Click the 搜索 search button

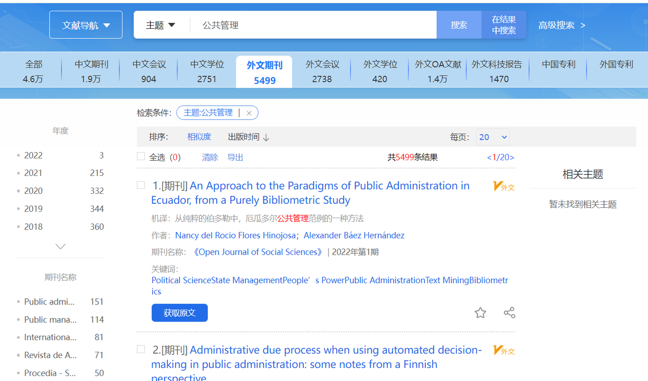pos(459,25)
